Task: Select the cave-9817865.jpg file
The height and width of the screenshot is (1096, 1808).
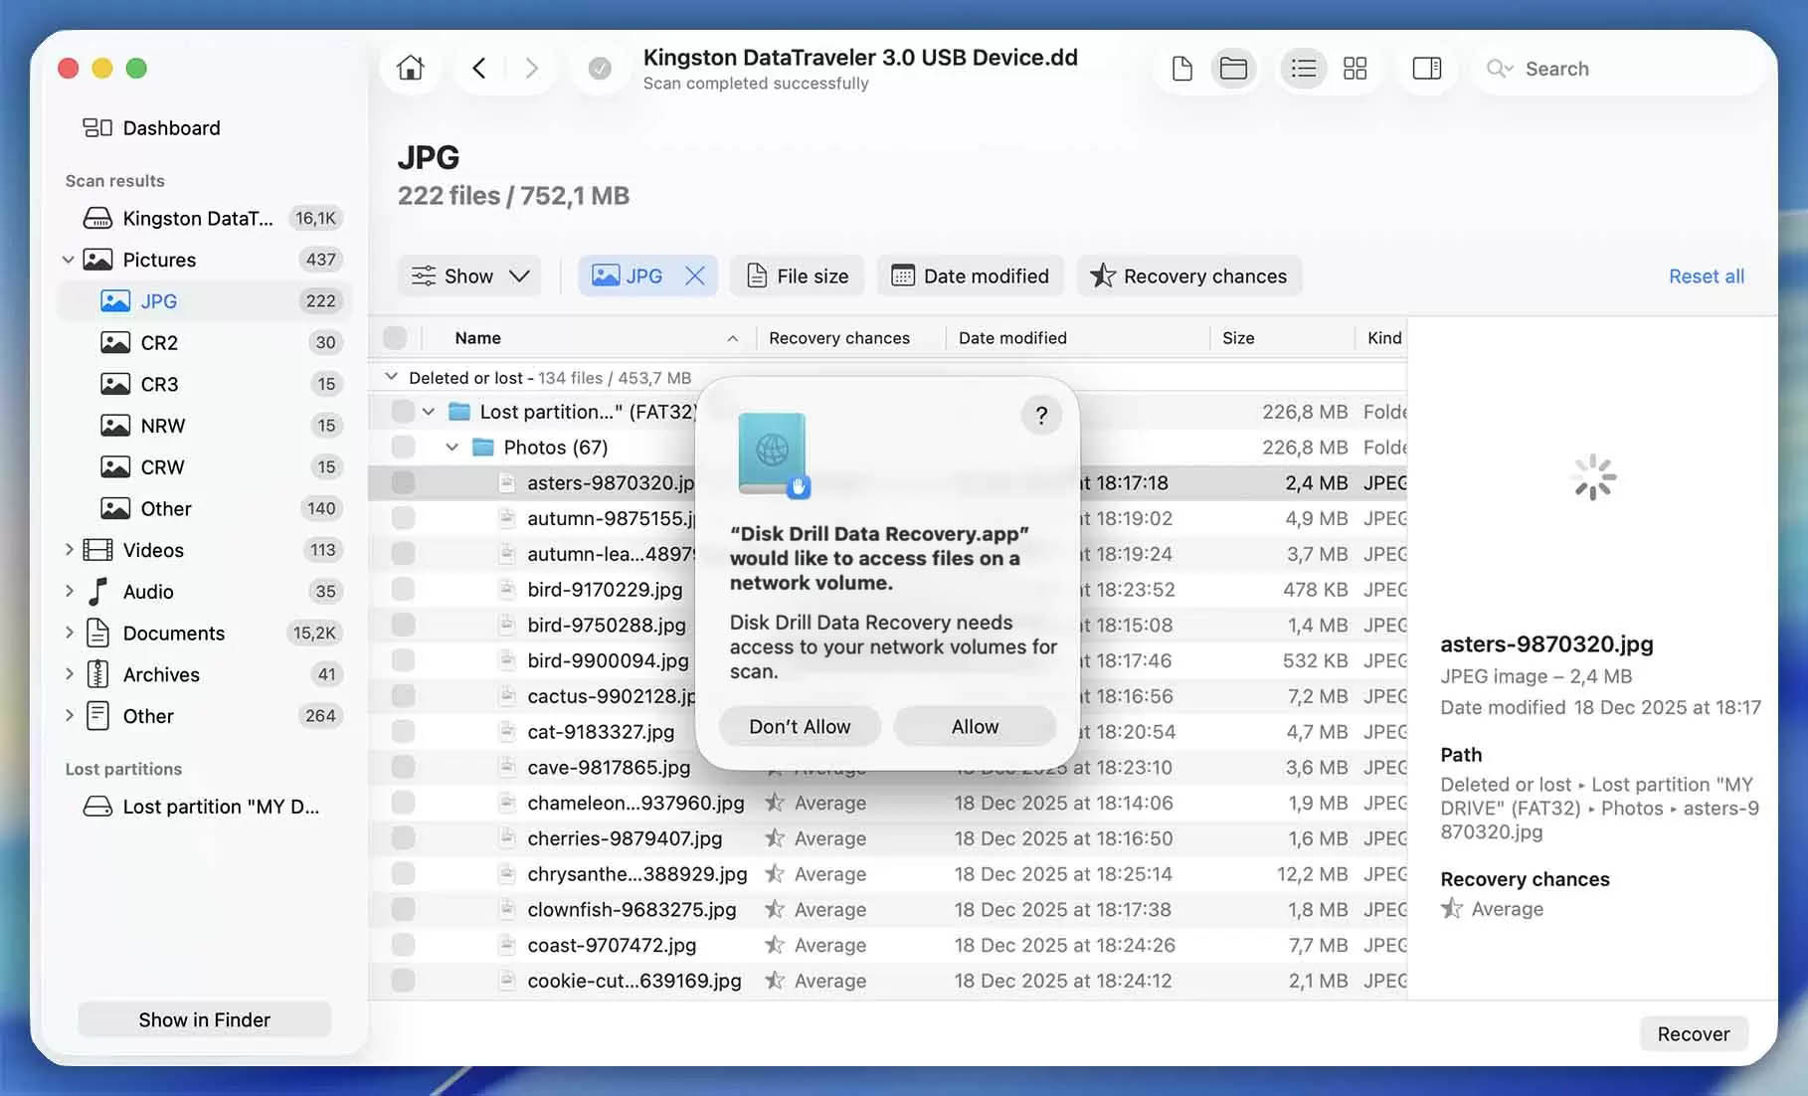Action: point(609,767)
